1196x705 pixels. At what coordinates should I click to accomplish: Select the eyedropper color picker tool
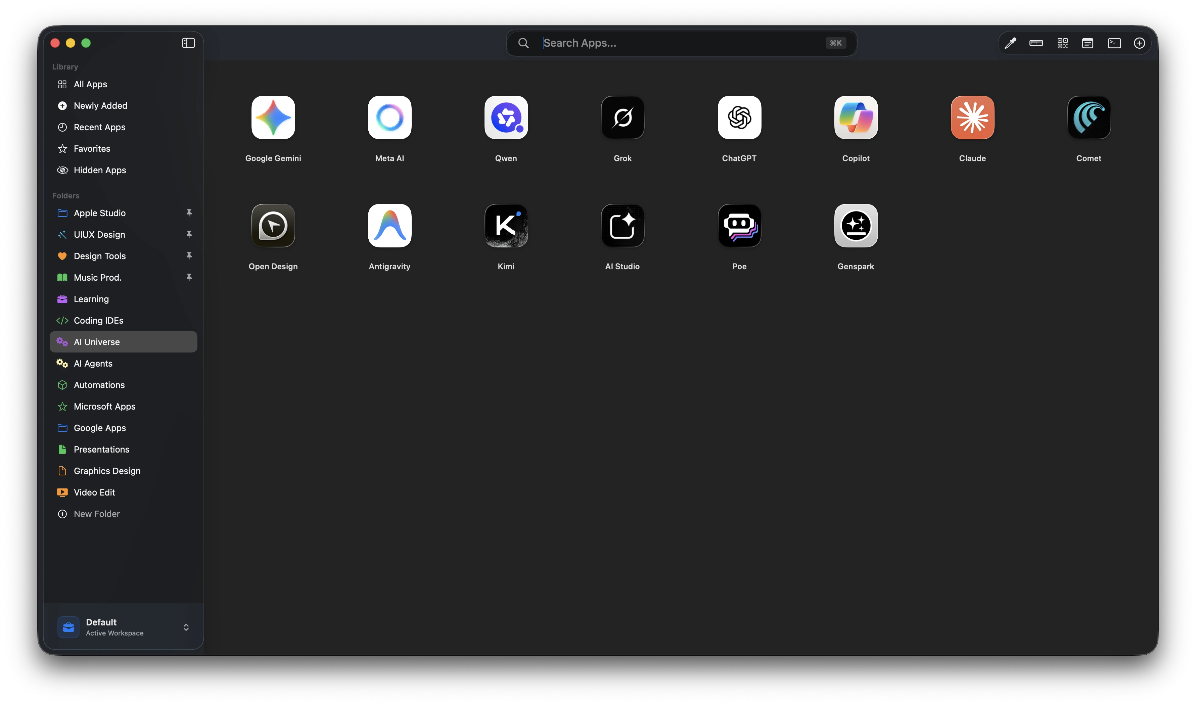[x=1010, y=43]
